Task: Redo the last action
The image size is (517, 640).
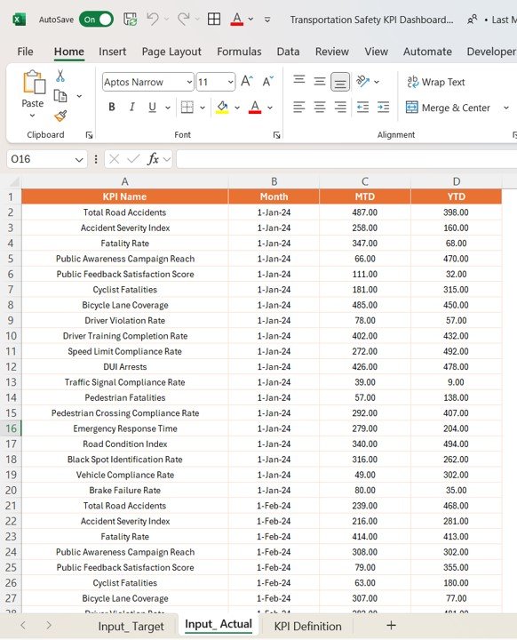Action: (x=184, y=20)
